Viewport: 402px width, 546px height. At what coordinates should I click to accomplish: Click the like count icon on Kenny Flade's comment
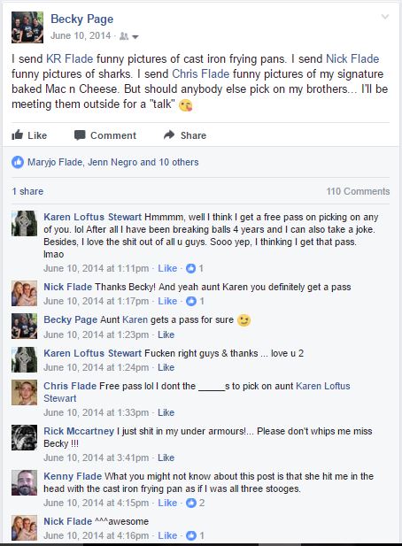[x=191, y=503]
